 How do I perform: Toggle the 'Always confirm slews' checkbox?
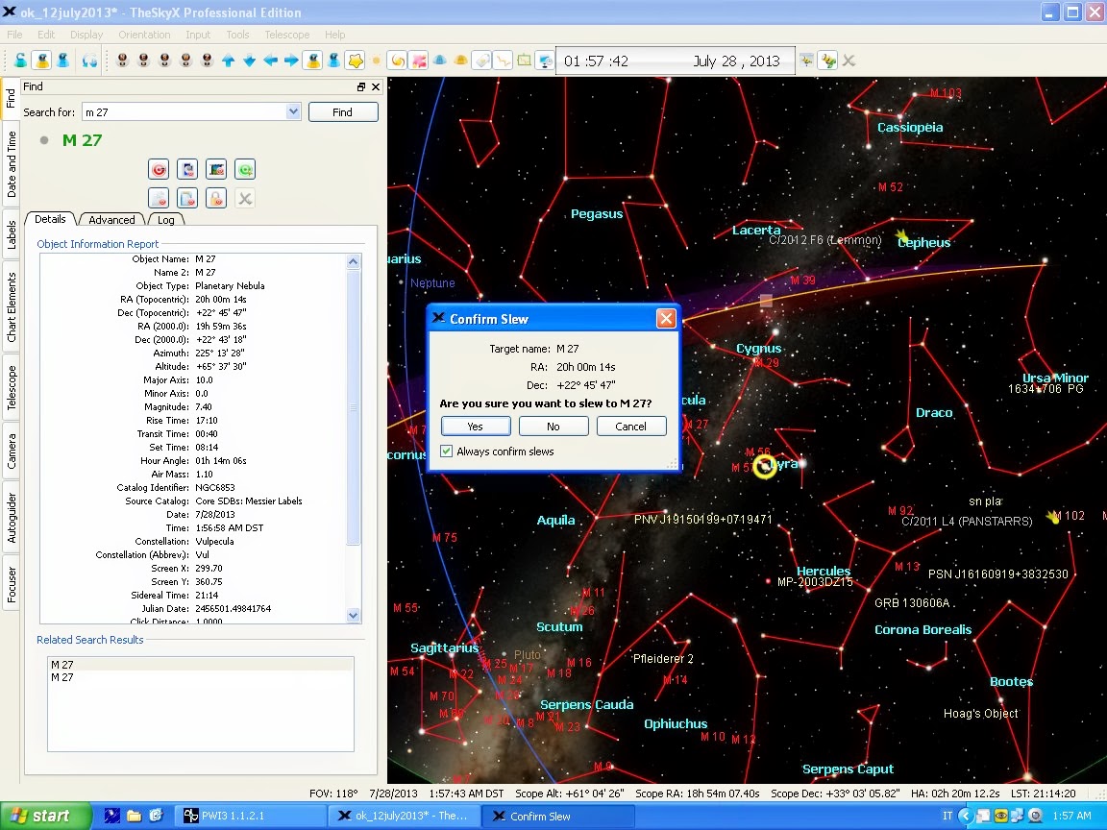(447, 452)
